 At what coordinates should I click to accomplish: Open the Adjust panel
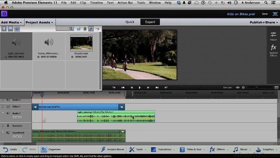coord(273,36)
